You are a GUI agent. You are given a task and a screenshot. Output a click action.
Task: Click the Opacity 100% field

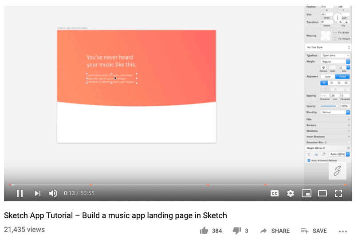pos(345,106)
